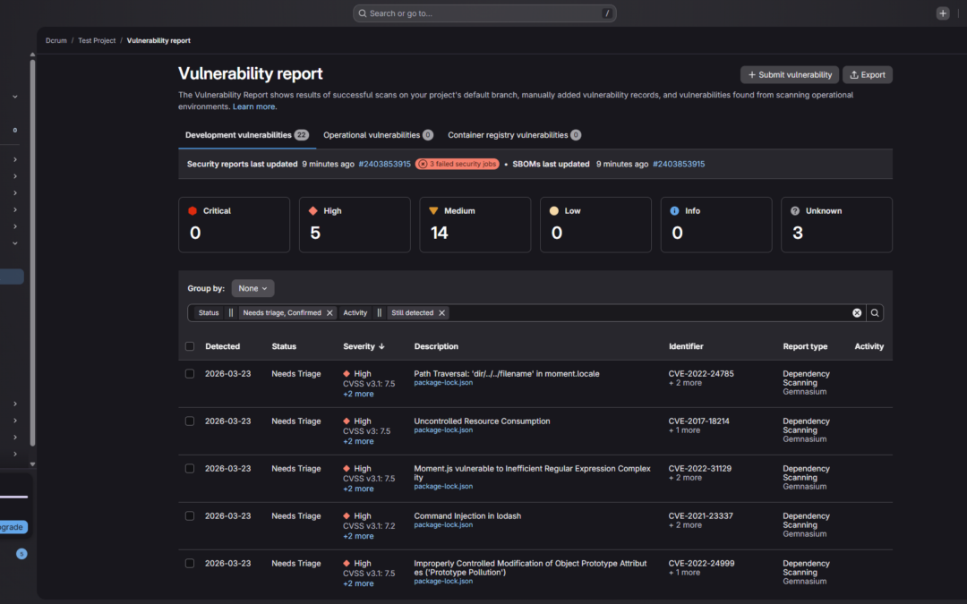Switch to the Development vulnerabilities tab

pyautogui.click(x=247, y=136)
